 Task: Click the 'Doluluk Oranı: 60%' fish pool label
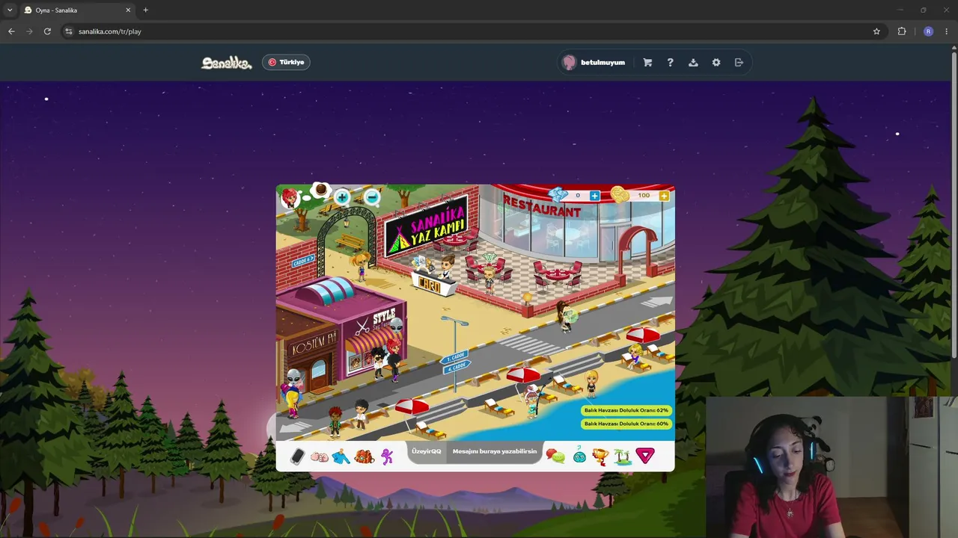(626, 424)
